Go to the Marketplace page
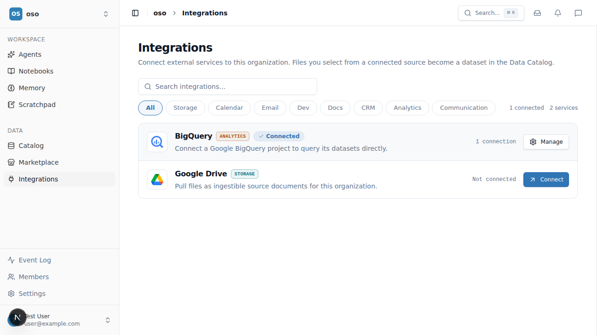Screen dimensions: 597x335 click(59, 162)
